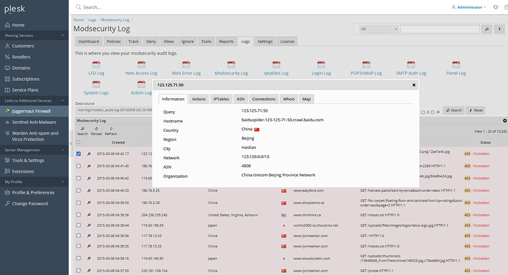The width and height of the screenshot is (508, 275).
Task: Open the Web Access Log icon
Action: point(141,64)
